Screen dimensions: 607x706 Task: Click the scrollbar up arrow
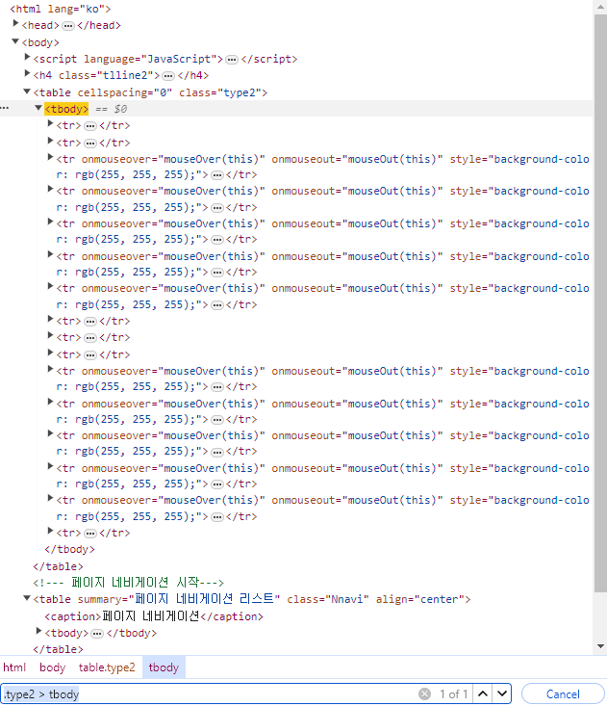(600, 7)
